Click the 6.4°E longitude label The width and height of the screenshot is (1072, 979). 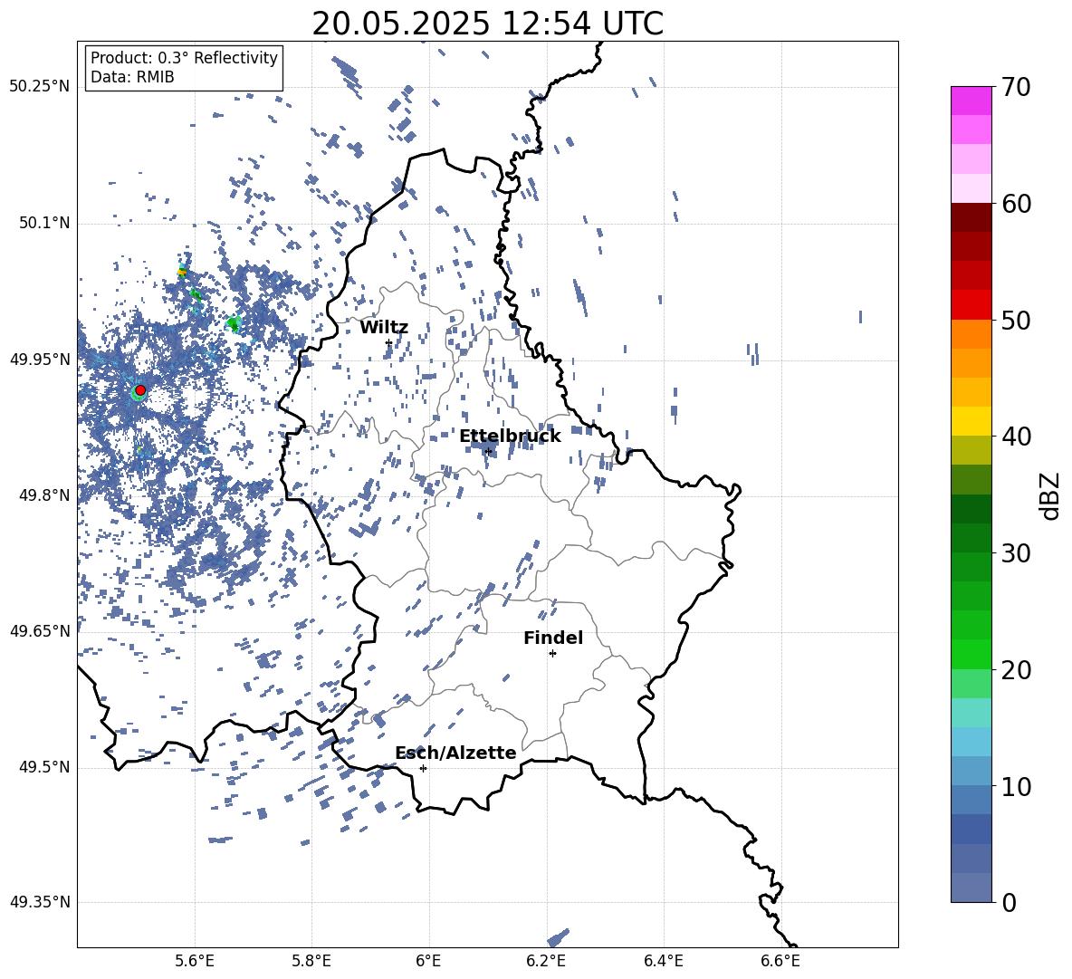[x=663, y=961]
